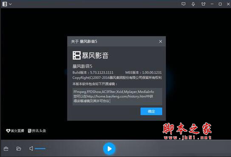The width and height of the screenshot is (231, 157).
Task: Start playback with the blue play button
Action: click(109, 149)
